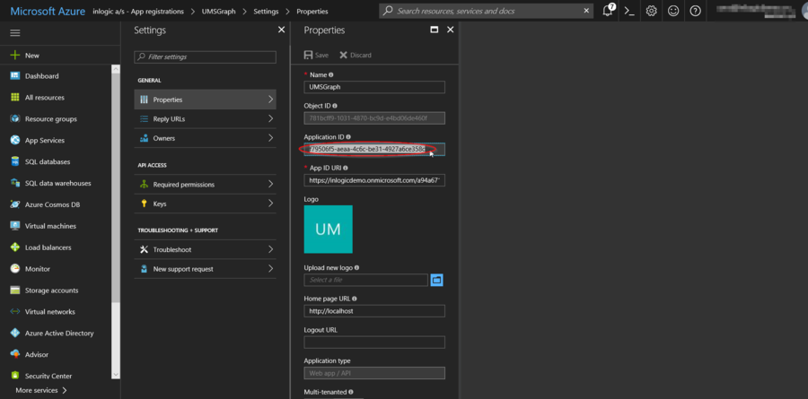Image resolution: width=808 pixels, height=399 pixels.
Task: Toggle the hamburger sidebar menu
Action: click(15, 32)
